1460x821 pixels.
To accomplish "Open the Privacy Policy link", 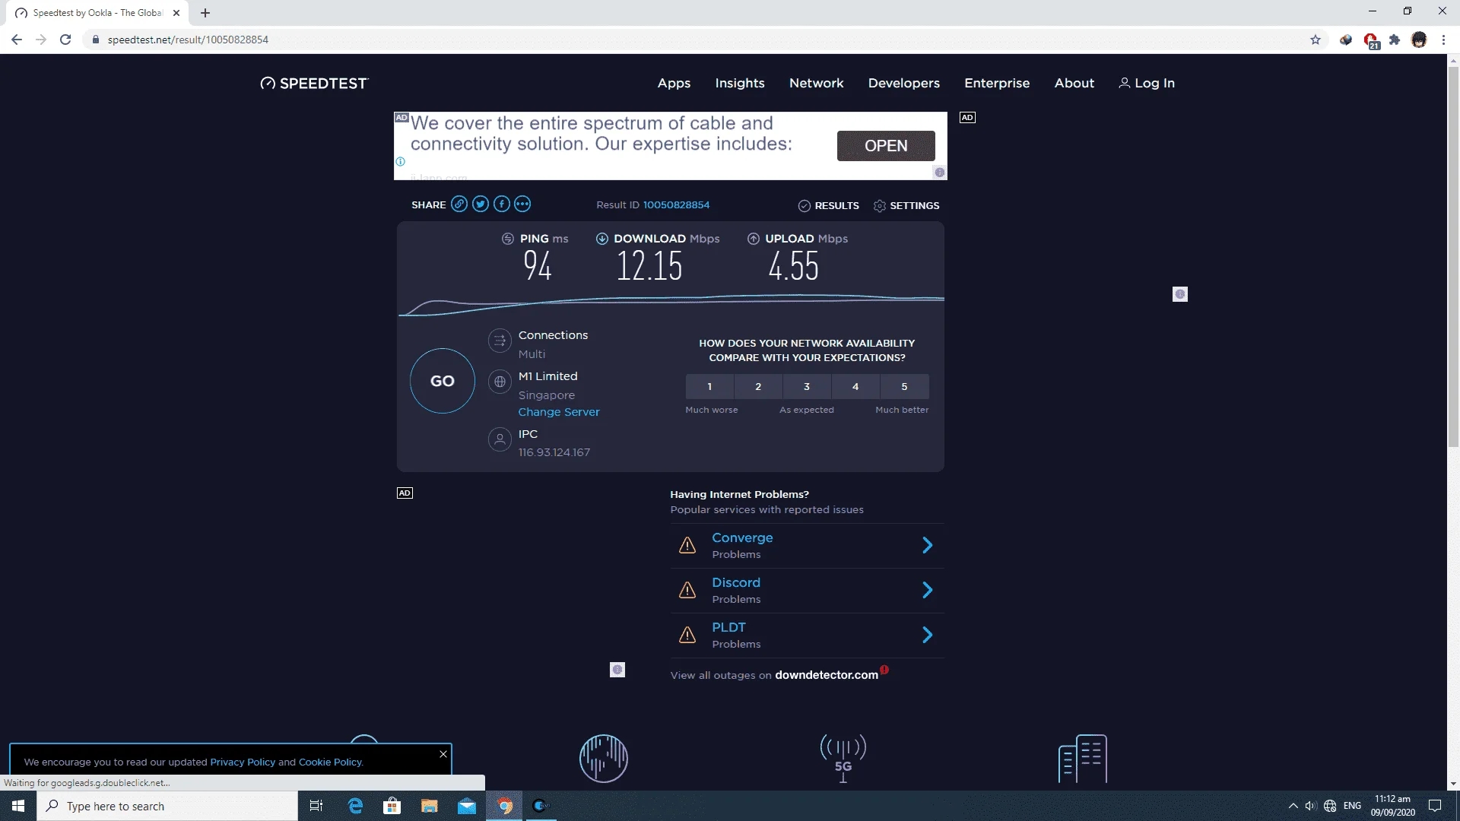I will (243, 762).
